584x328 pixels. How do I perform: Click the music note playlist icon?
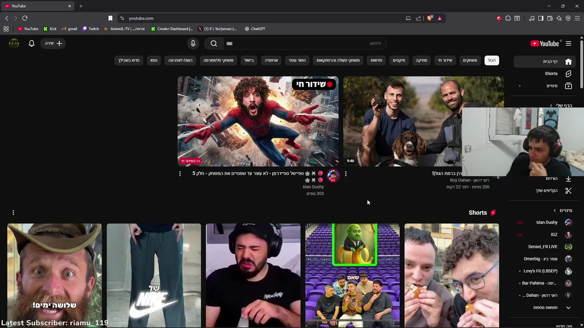(x=532, y=18)
